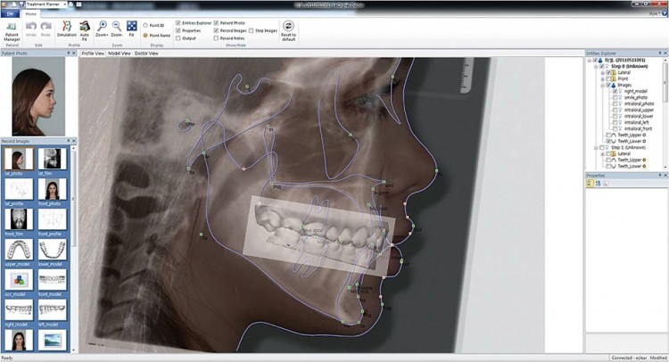Image resolution: width=669 pixels, height=362 pixels.
Task: Click the Undo button
Action: pyautogui.click(x=30, y=29)
